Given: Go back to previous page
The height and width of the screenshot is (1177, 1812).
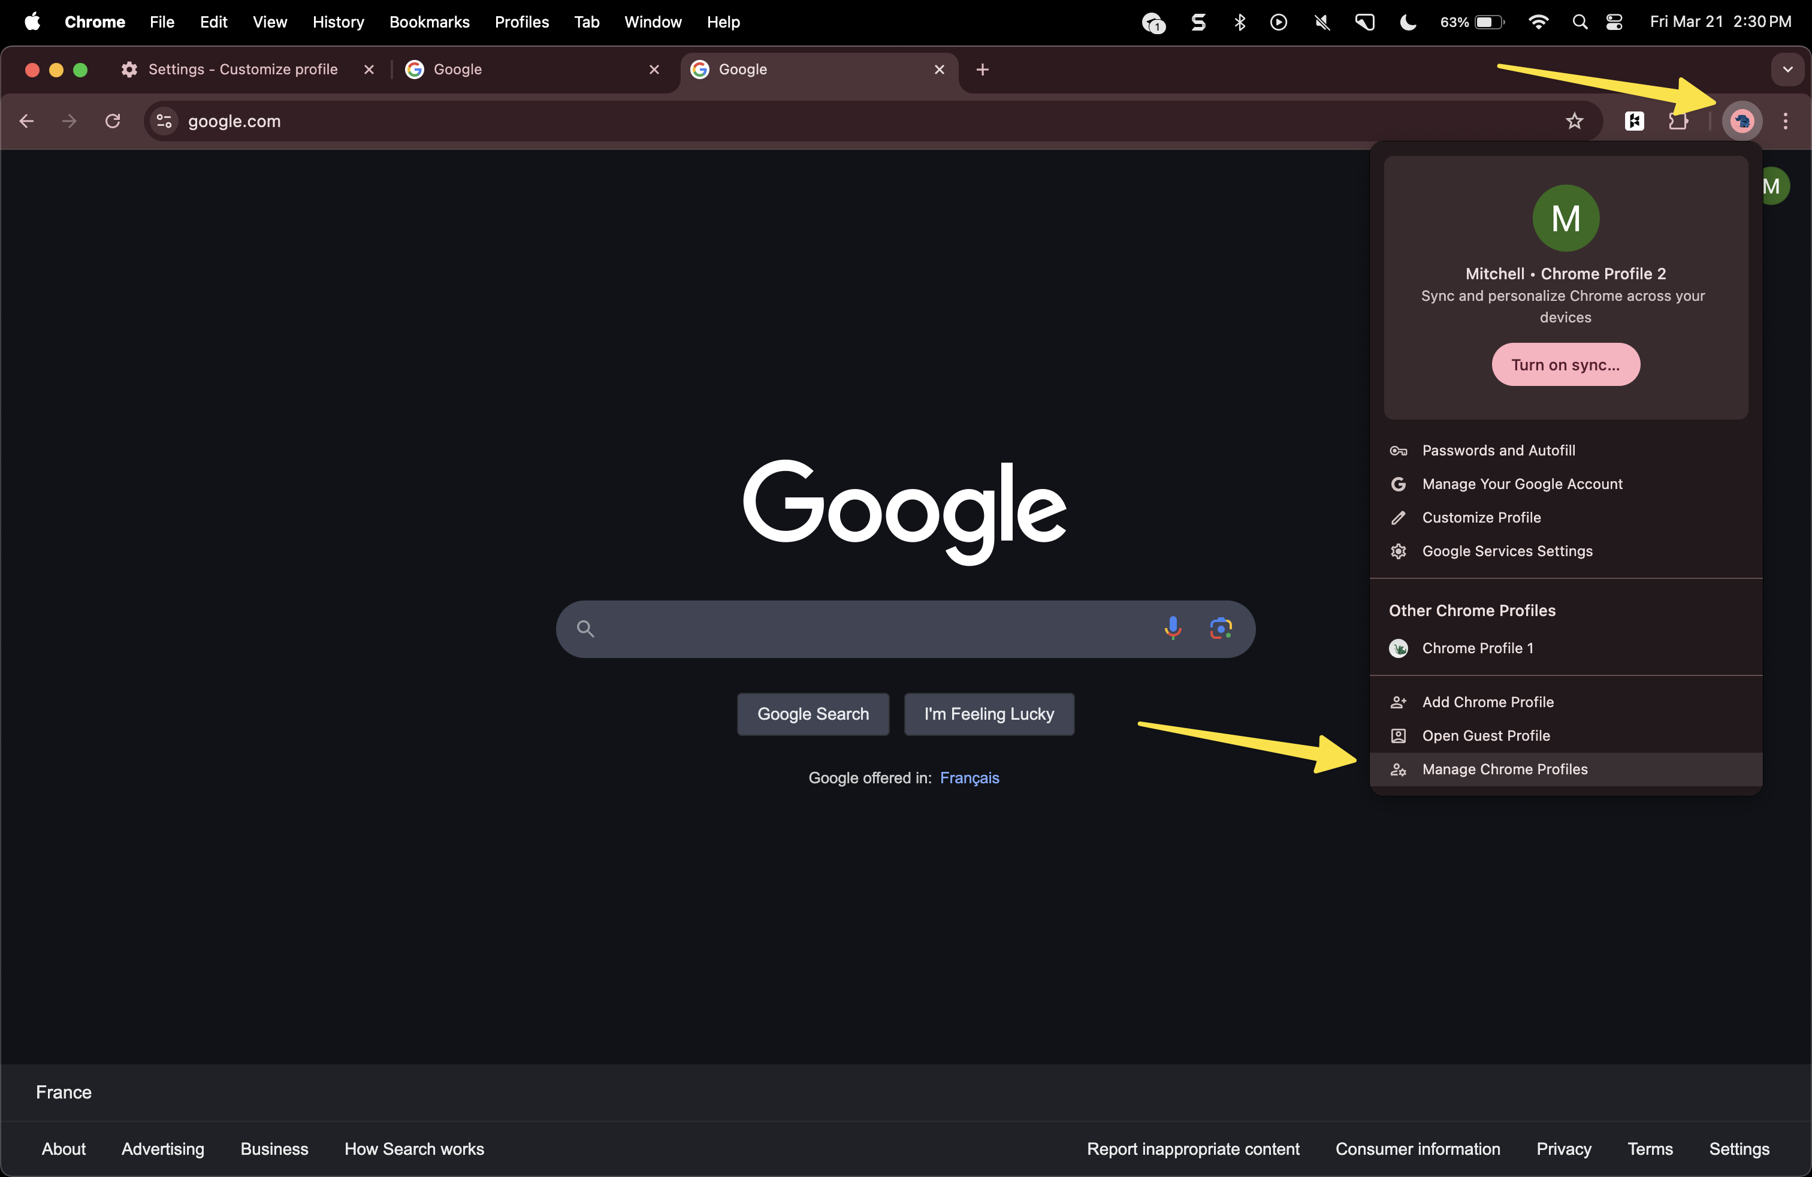Looking at the screenshot, I should point(26,121).
